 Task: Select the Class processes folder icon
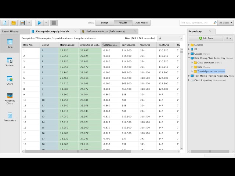coord(195,63)
